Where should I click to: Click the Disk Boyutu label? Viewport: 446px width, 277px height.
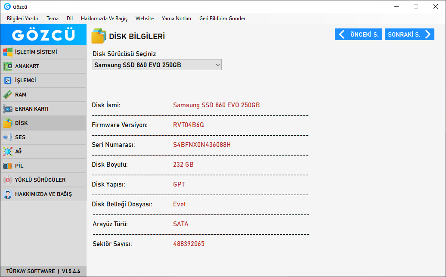109,165
